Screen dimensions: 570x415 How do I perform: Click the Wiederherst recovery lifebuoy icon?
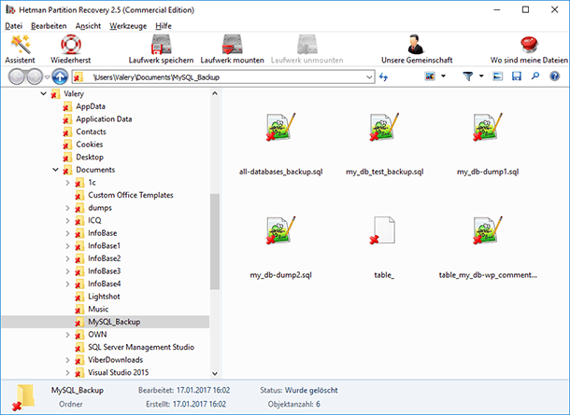(70, 44)
